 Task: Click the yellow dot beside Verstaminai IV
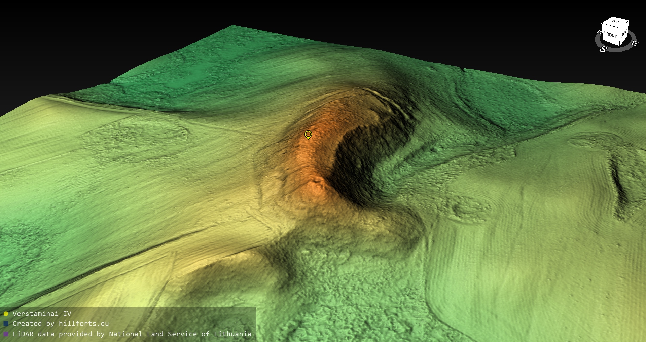point(6,314)
